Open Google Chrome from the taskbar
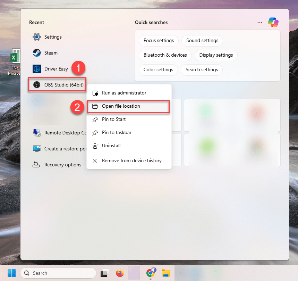Viewport: 298px width, 281px height. [x=151, y=273]
